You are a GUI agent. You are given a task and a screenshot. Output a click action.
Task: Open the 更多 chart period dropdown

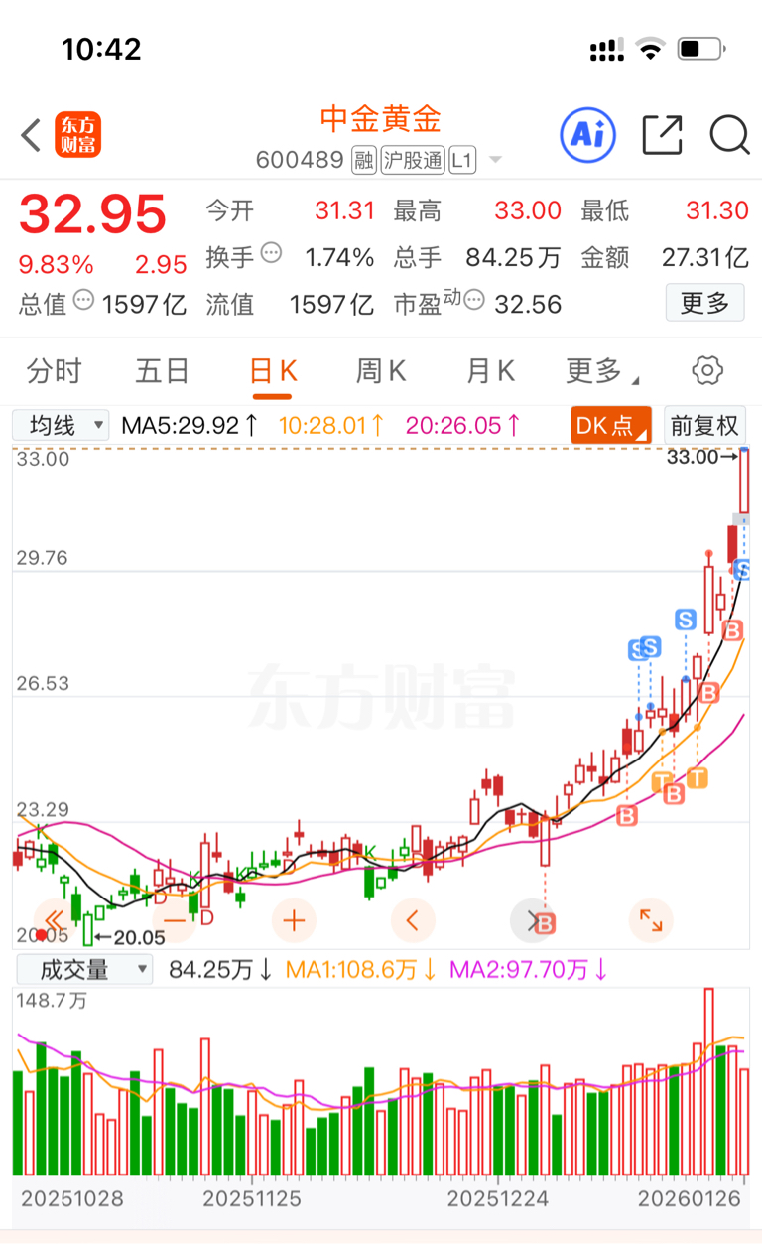601,371
